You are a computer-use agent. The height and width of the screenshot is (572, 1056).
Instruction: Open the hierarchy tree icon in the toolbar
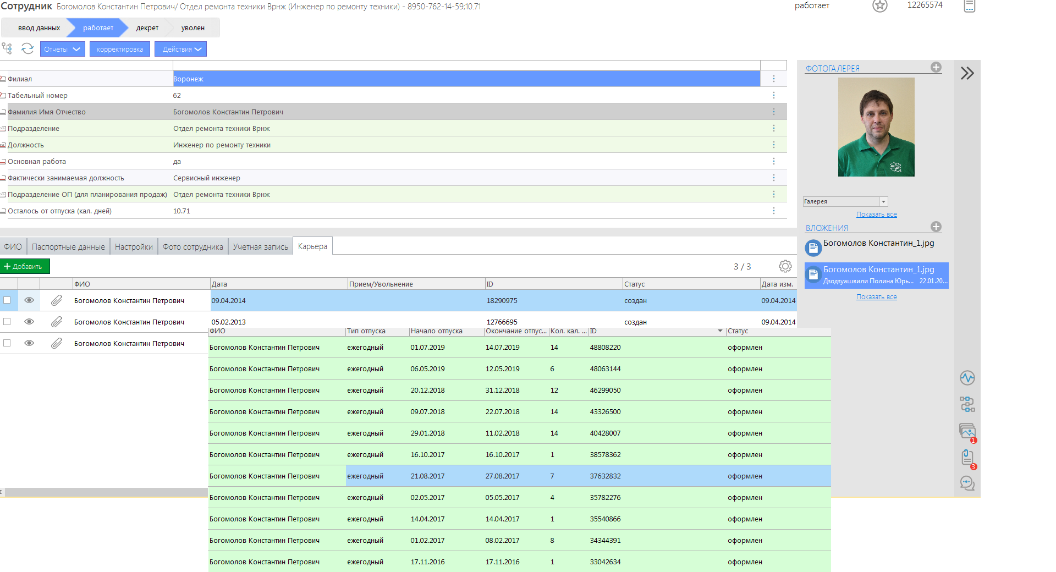point(7,49)
